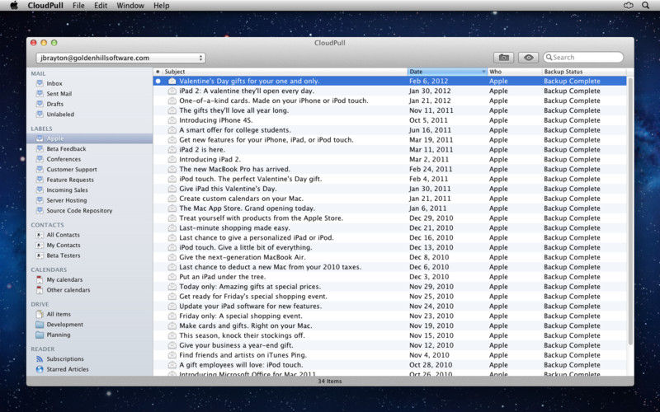Click the My Contacts icon

click(x=40, y=245)
